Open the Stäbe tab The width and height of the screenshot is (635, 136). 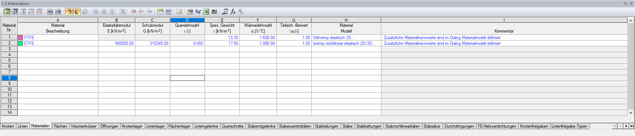pos(348,126)
